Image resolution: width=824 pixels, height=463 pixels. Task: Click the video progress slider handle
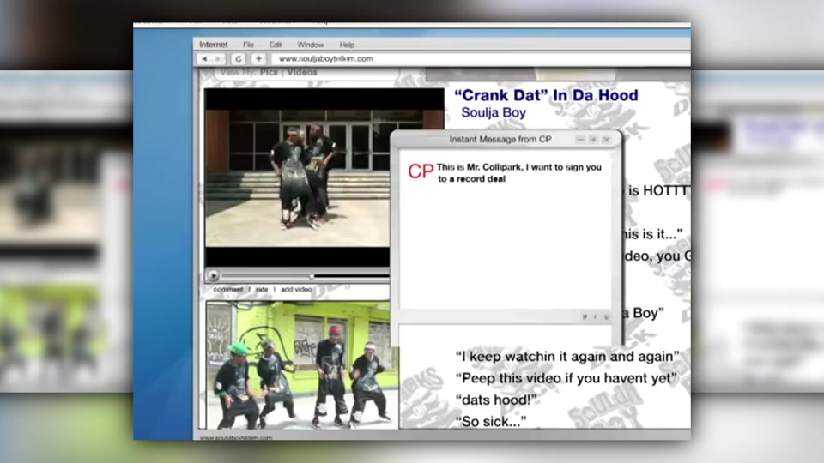[312, 275]
